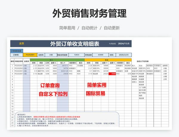179x137 pixels.
Task: Select the 收款银行 column header under 收入
Action: 73,63
